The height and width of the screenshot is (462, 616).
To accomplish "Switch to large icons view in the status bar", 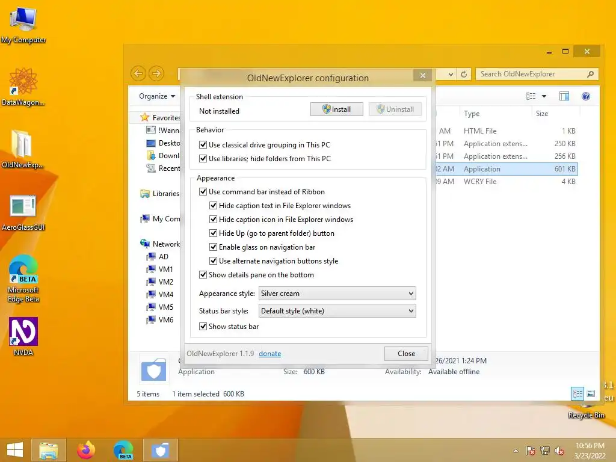I will [591, 393].
